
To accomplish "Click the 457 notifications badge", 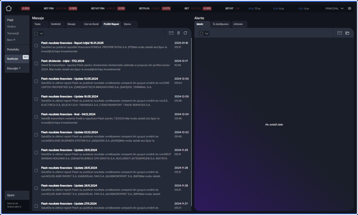I will point(26,57).
